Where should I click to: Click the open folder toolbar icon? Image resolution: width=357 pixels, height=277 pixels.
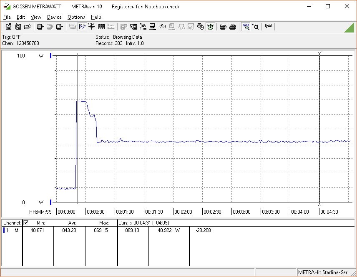click(x=28, y=27)
